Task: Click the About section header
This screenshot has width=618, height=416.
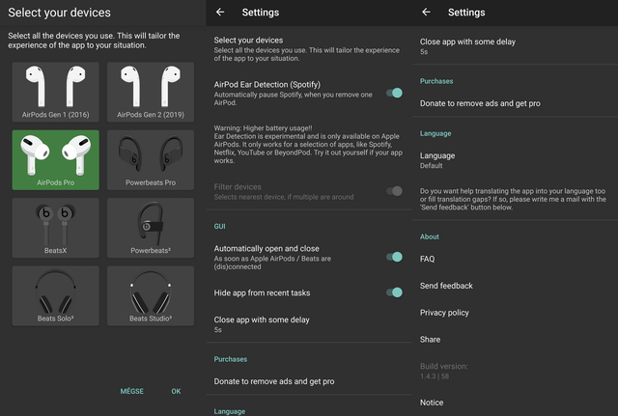Action: [429, 236]
